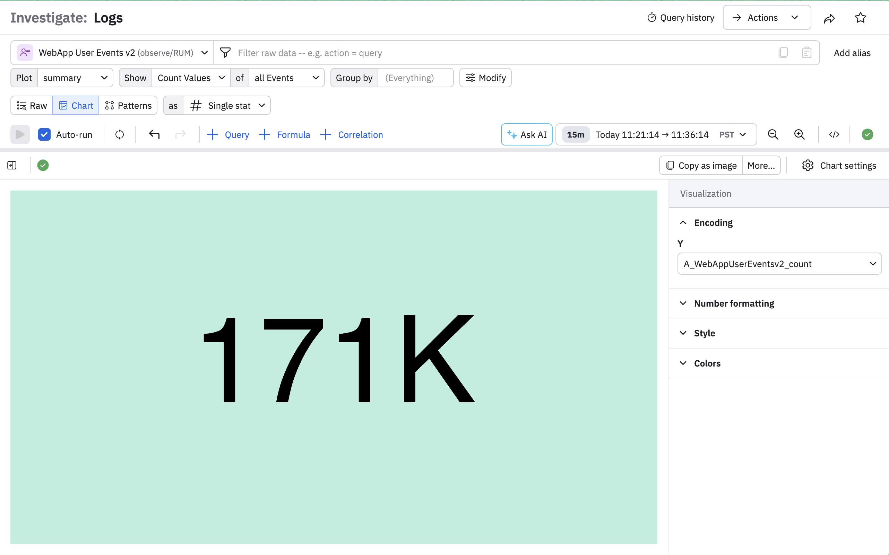Expand the Number formatting section
The height and width of the screenshot is (555, 889).
click(x=734, y=303)
